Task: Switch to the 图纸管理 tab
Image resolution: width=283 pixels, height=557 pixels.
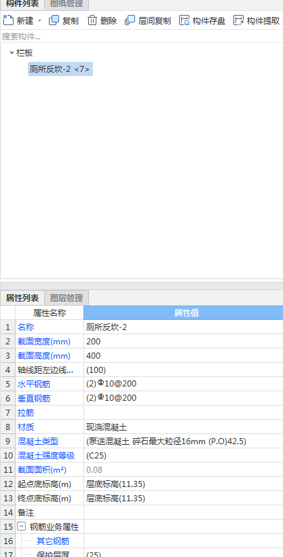Action: point(67,5)
